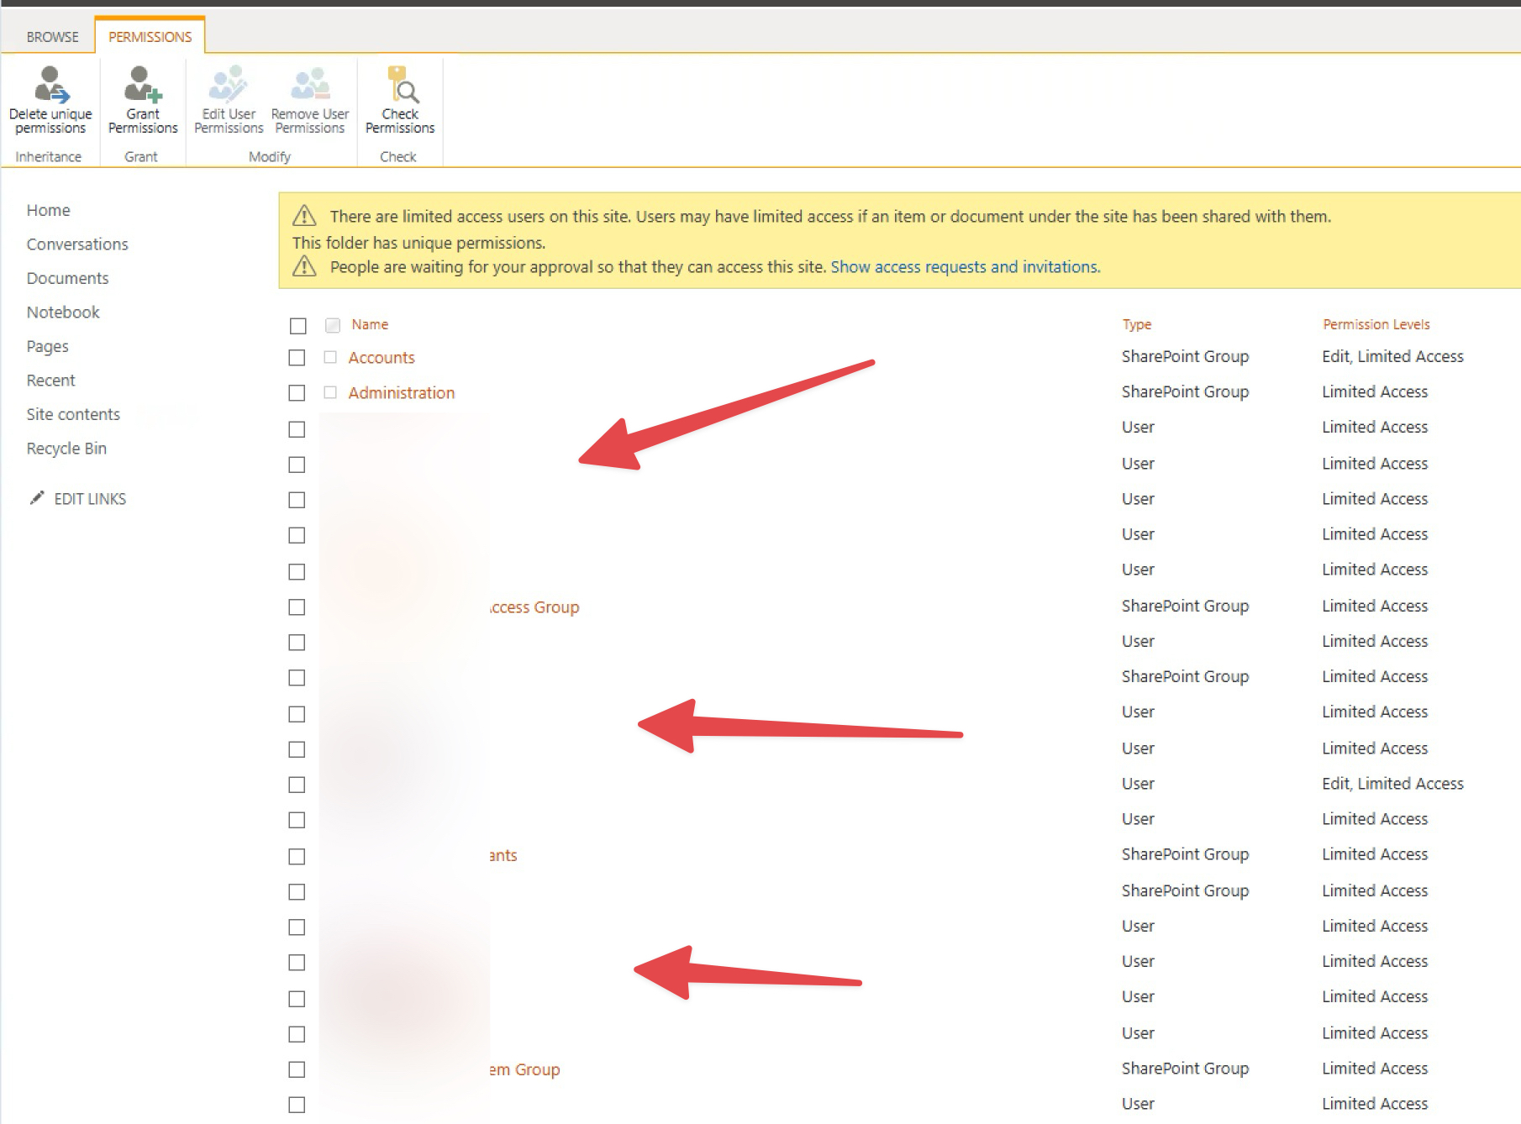Click the Edit User Permissions icon
1521x1124 pixels.
(x=229, y=84)
